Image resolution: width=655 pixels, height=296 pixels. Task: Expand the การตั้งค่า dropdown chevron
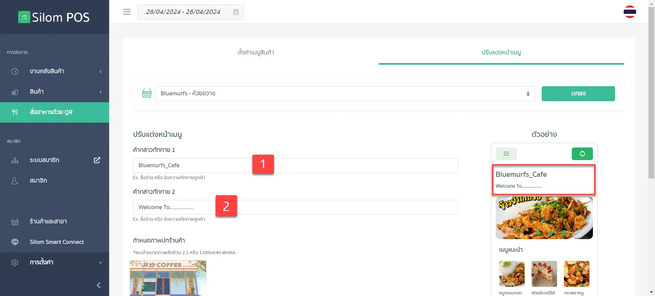click(x=100, y=263)
